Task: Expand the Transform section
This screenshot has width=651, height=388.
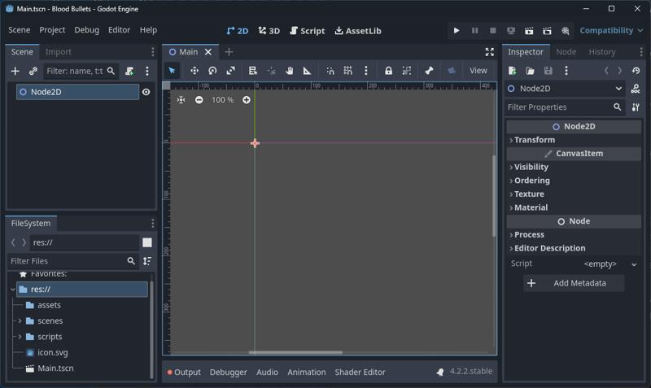Action: tap(574, 140)
